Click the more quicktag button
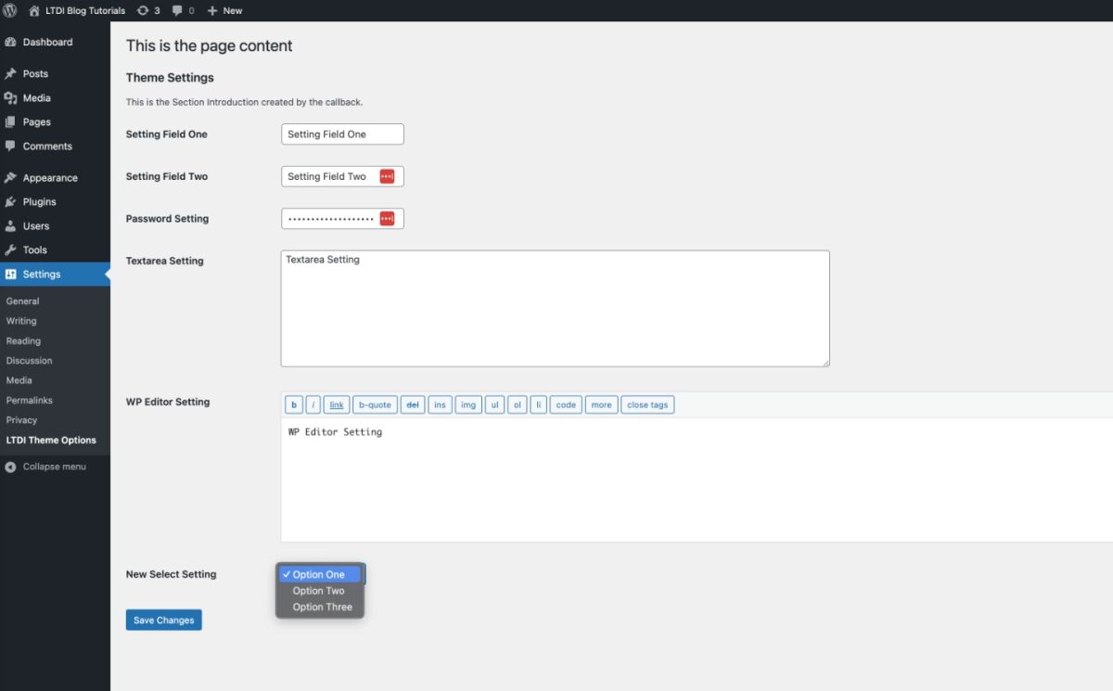 601,404
